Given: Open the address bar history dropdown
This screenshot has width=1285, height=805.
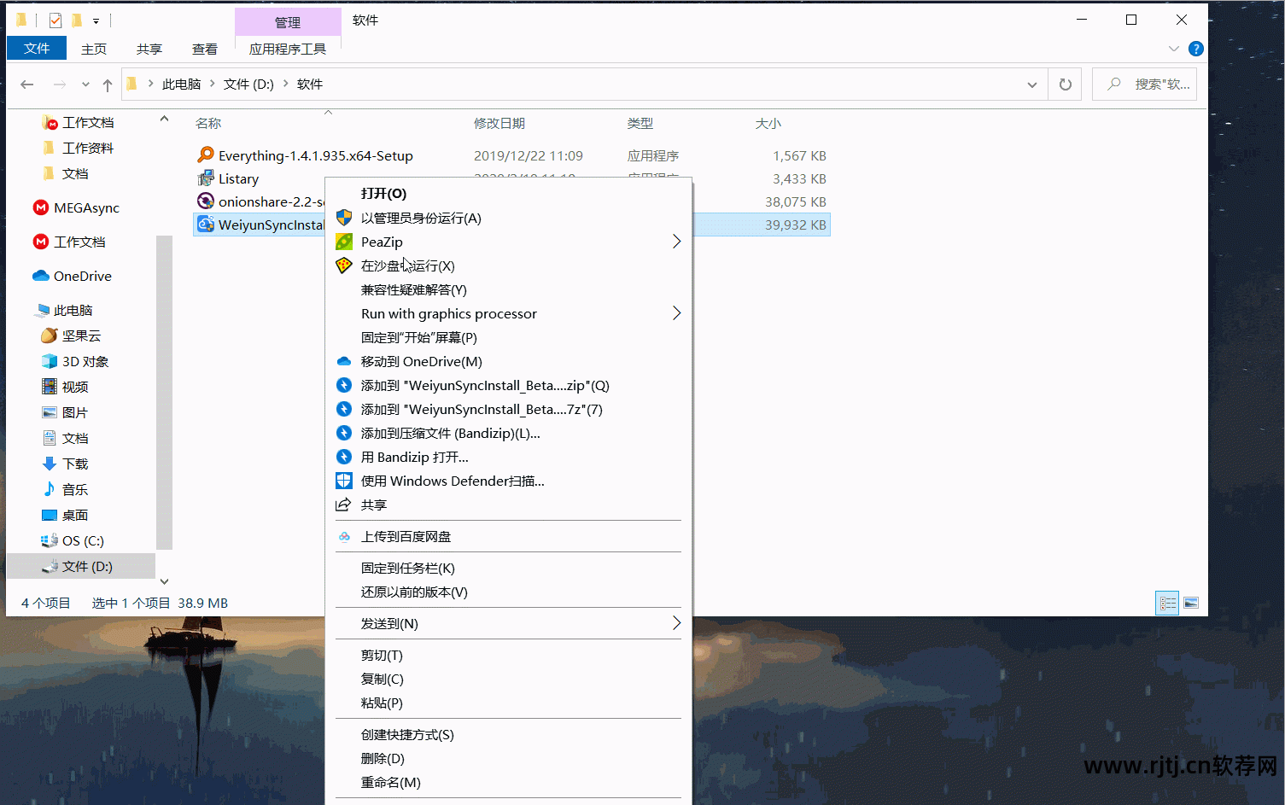Looking at the screenshot, I should [1031, 84].
